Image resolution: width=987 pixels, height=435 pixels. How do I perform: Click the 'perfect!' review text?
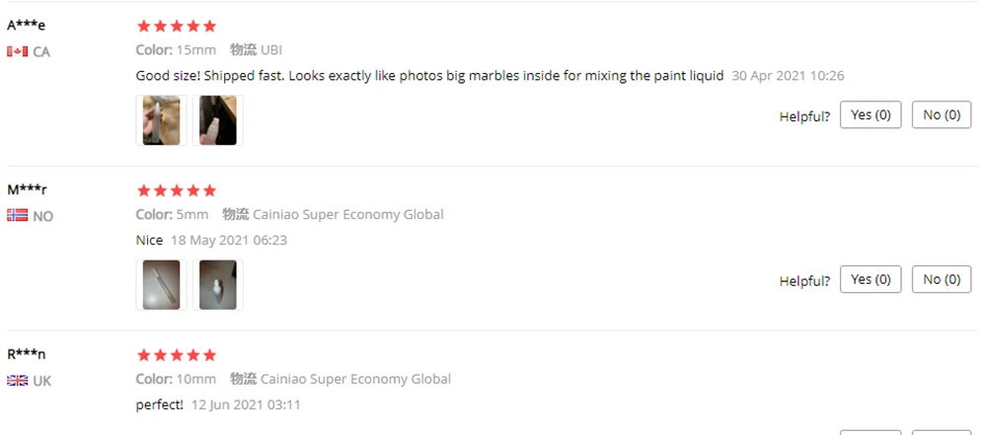click(x=160, y=404)
